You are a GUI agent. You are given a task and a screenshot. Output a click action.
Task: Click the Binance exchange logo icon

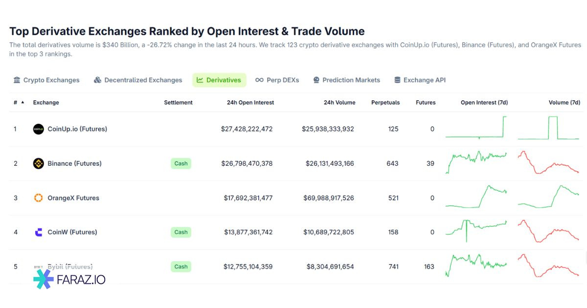[x=38, y=163]
